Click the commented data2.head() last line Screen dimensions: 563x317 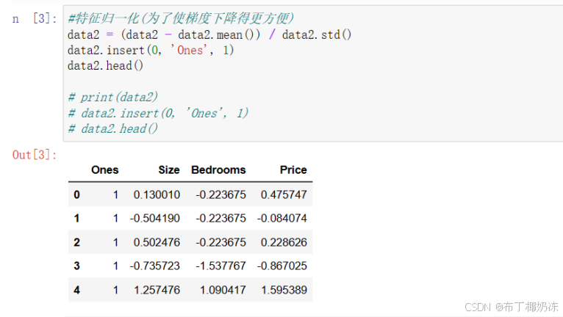coord(113,128)
